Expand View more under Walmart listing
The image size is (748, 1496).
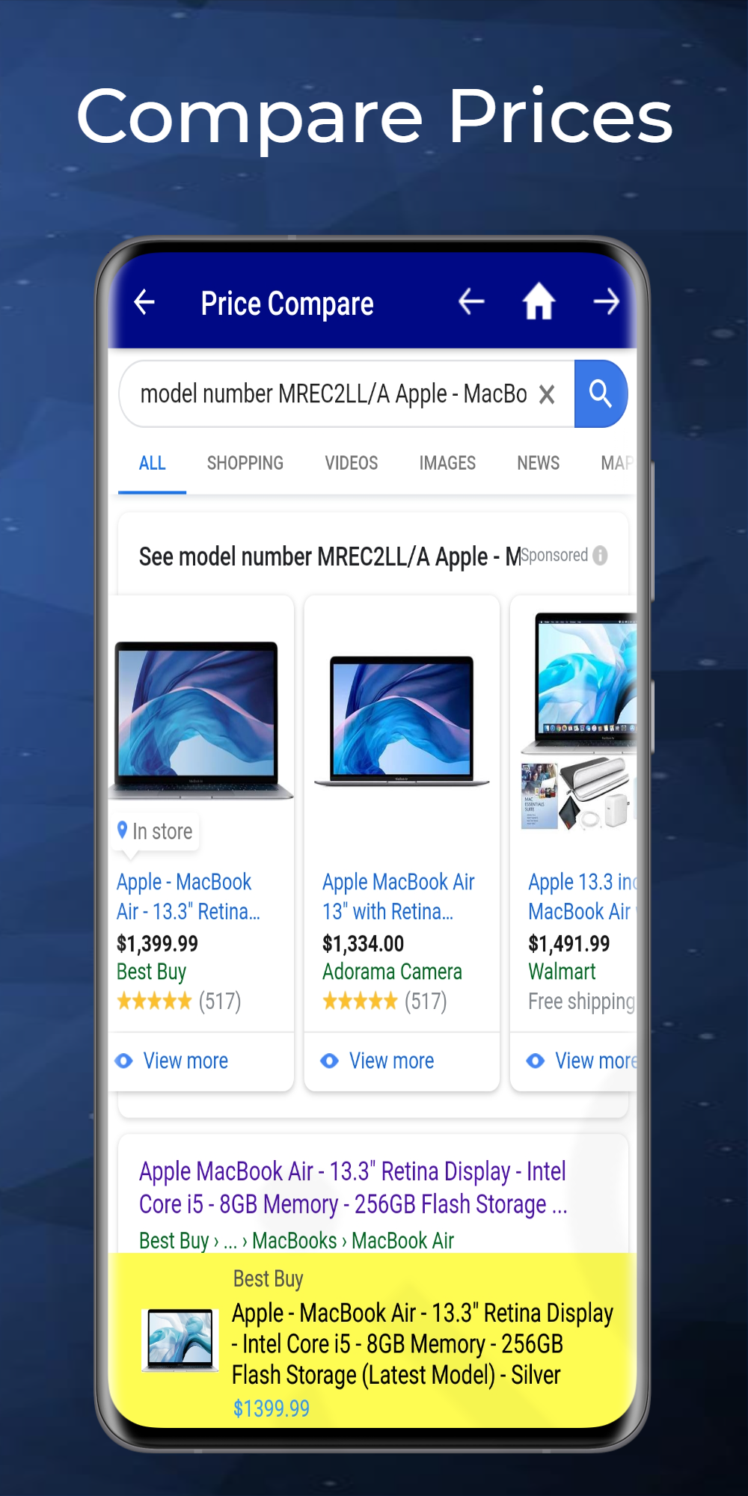coord(581,1061)
